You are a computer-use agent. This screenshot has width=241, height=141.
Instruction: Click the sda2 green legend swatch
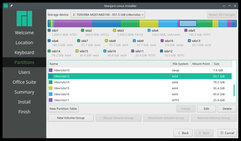(83, 30)
